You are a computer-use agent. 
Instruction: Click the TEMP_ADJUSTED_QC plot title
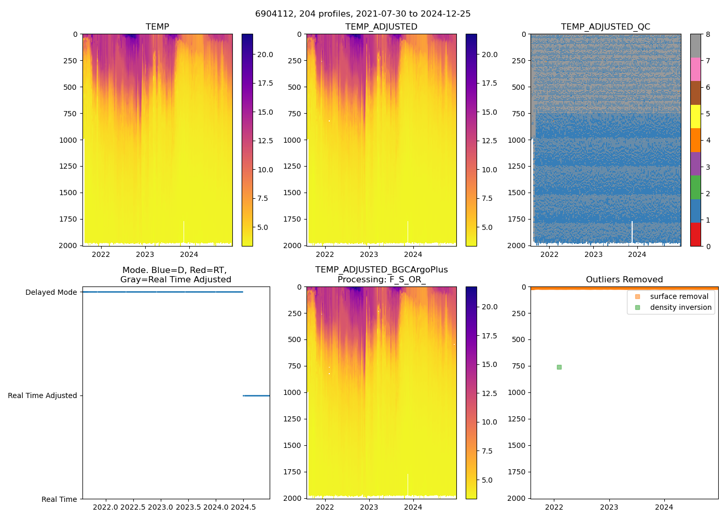tap(605, 27)
